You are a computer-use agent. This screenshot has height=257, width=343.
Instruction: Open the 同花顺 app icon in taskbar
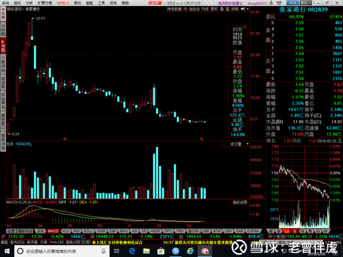(205, 251)
